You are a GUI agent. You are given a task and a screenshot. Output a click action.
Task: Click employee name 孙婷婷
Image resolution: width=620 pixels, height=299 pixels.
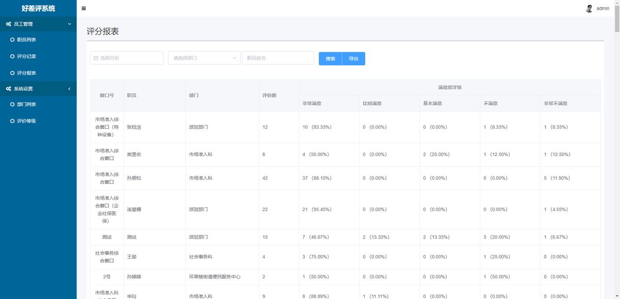[134, 277]
